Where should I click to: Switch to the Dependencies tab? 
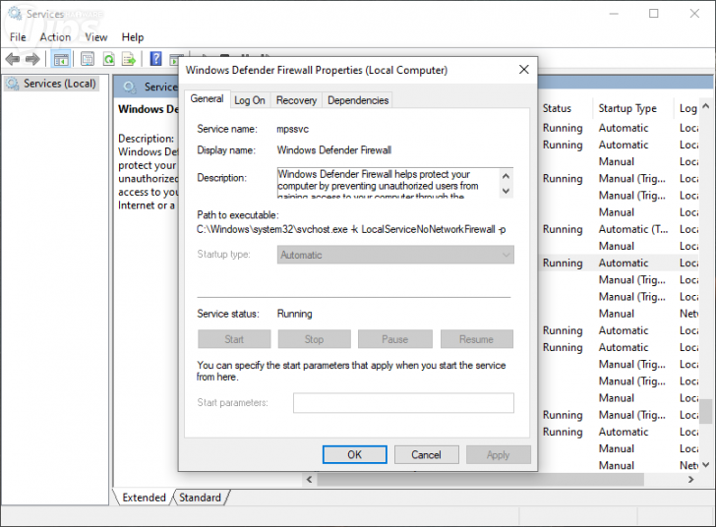point(358,100)
